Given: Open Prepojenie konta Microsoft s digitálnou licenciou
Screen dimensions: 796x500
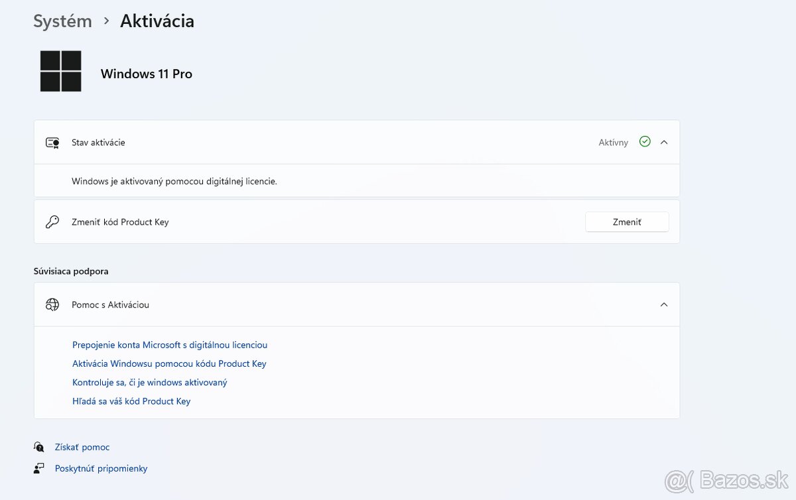Looking at the screenshot, I should [x=170, y=345].
